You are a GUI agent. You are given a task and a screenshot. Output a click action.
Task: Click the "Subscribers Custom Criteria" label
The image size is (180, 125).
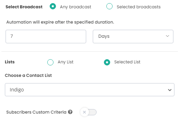point(36,112)
